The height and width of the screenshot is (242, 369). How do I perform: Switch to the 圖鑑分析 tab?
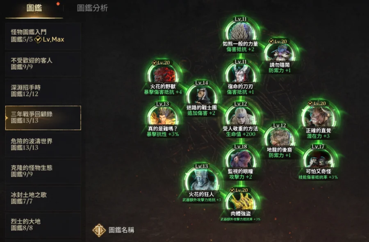point(92,8)
